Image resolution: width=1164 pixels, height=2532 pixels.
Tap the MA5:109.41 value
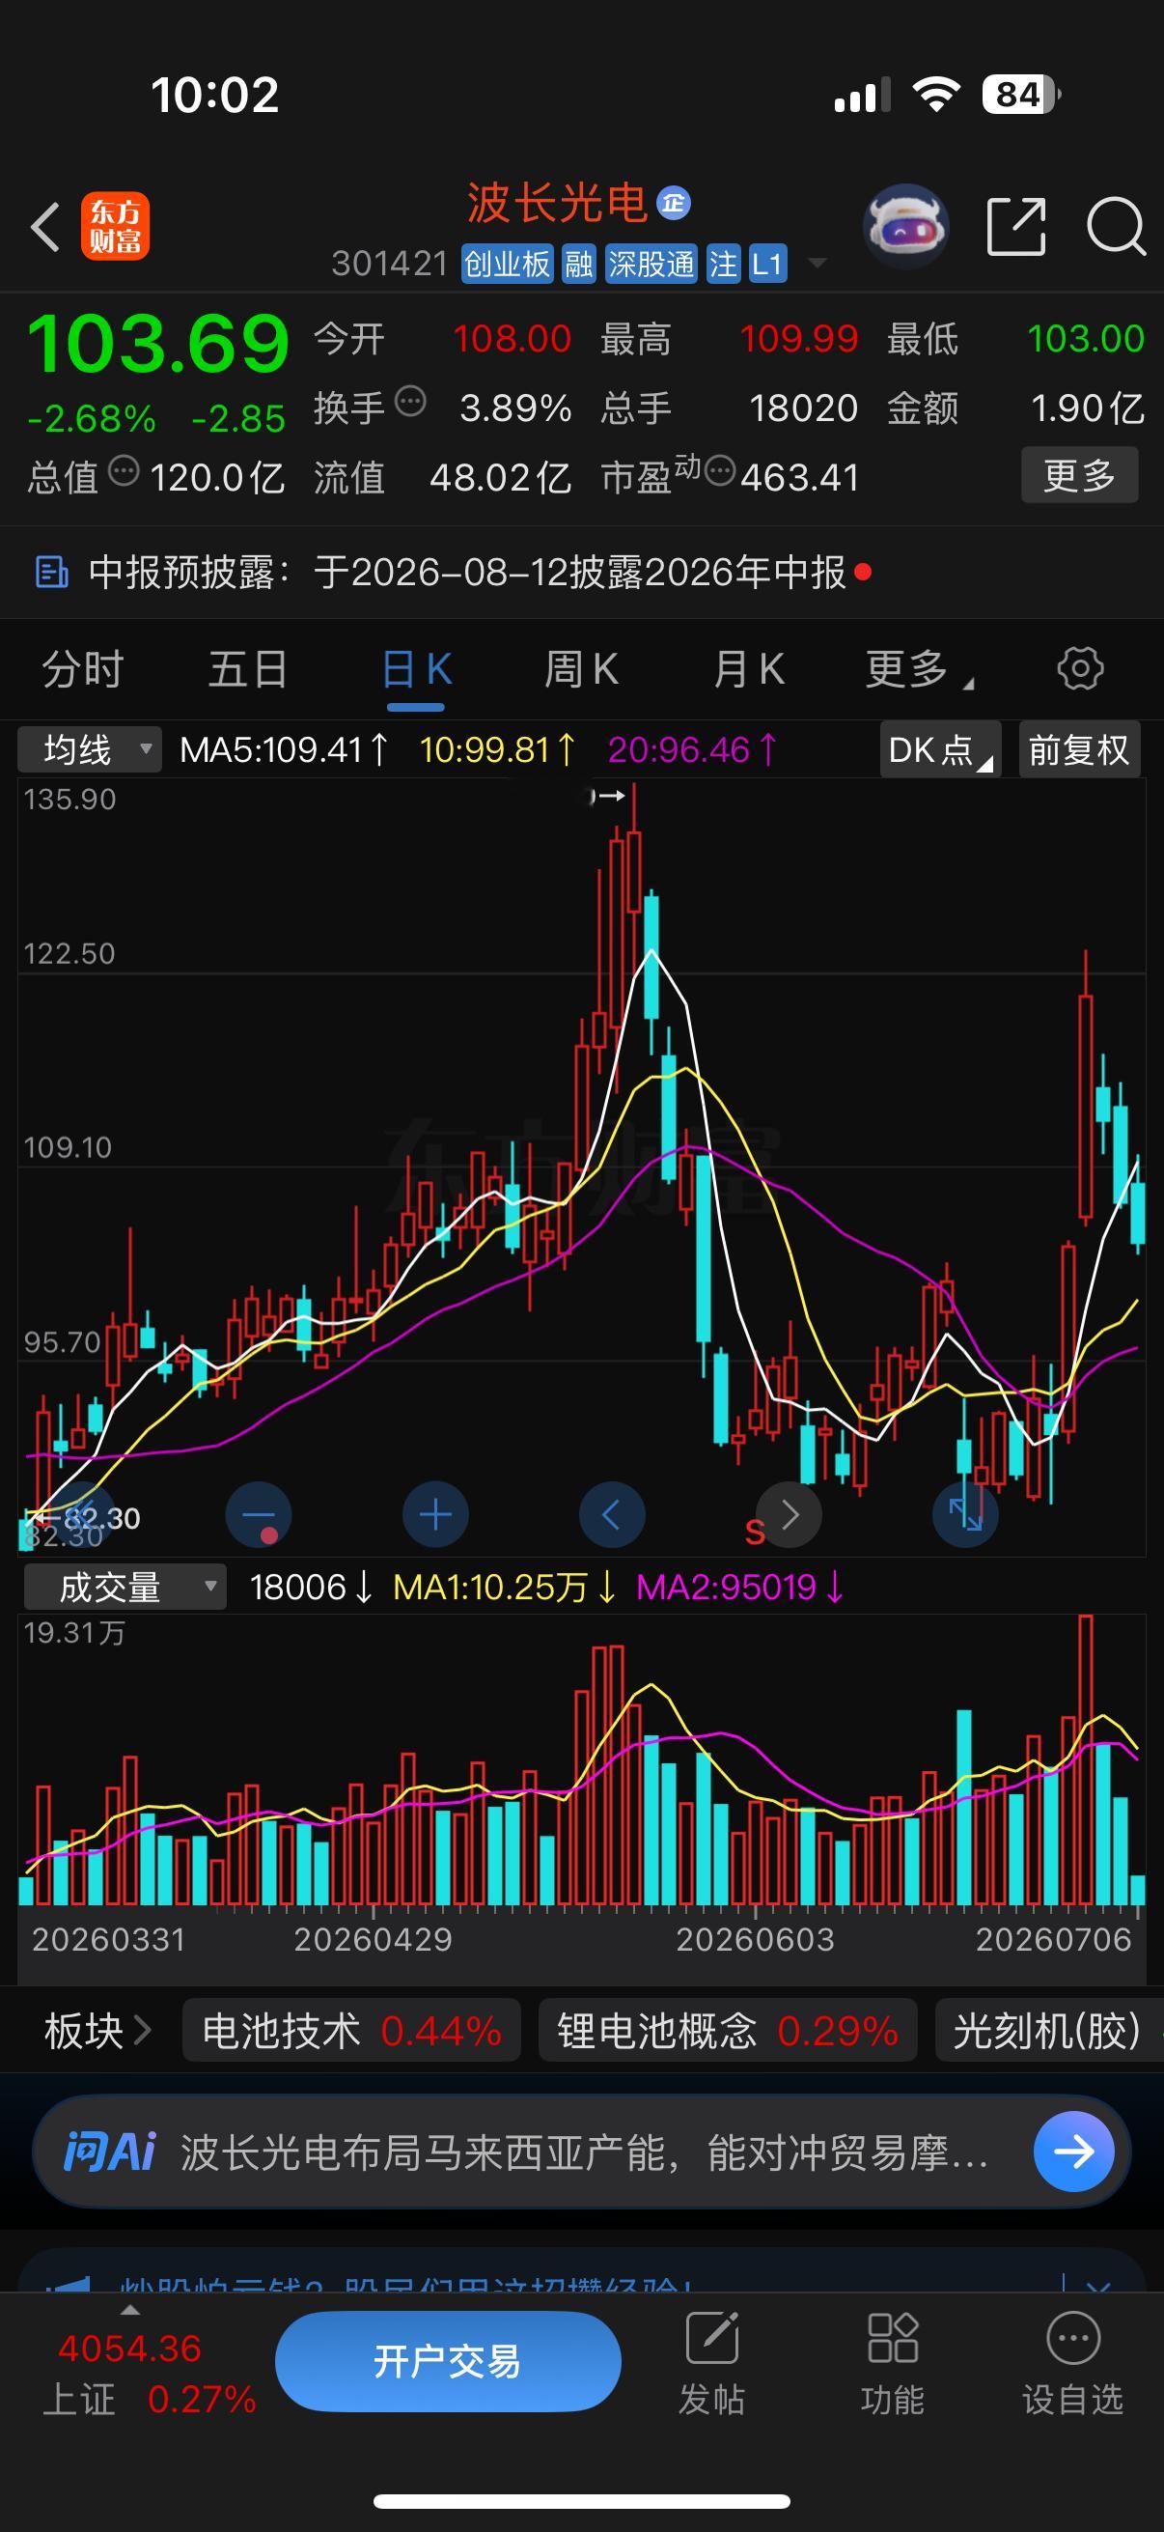click(x=284, y=750)
